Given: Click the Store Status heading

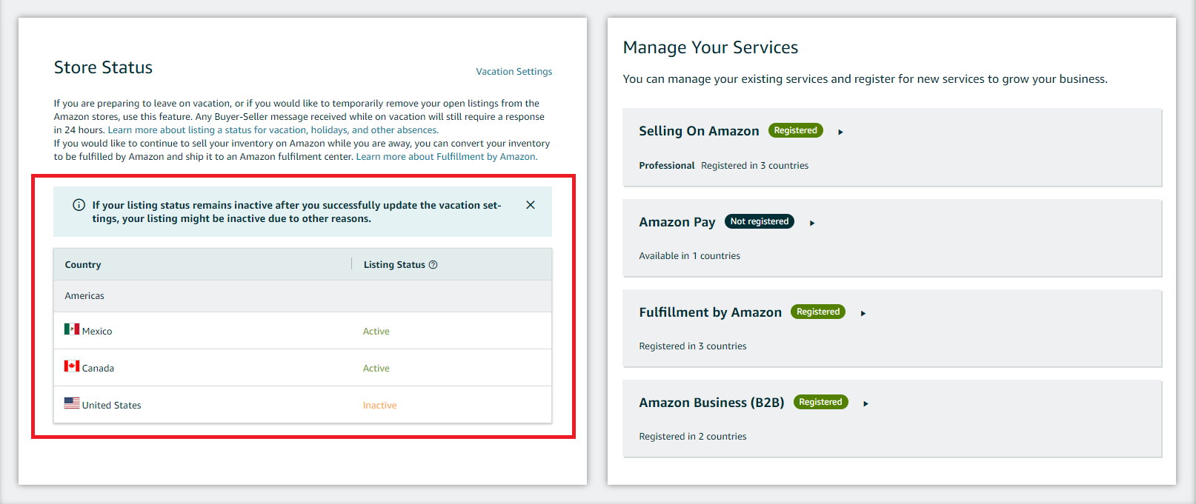Looking at the screenshot, I should pyautogui.click(x=103, y=67).
